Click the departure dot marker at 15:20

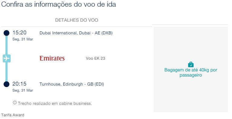pos(6,33)
